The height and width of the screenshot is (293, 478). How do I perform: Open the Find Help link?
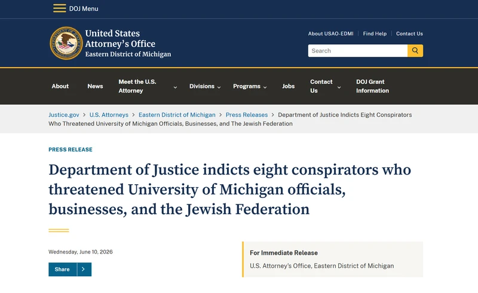point(375,33)
